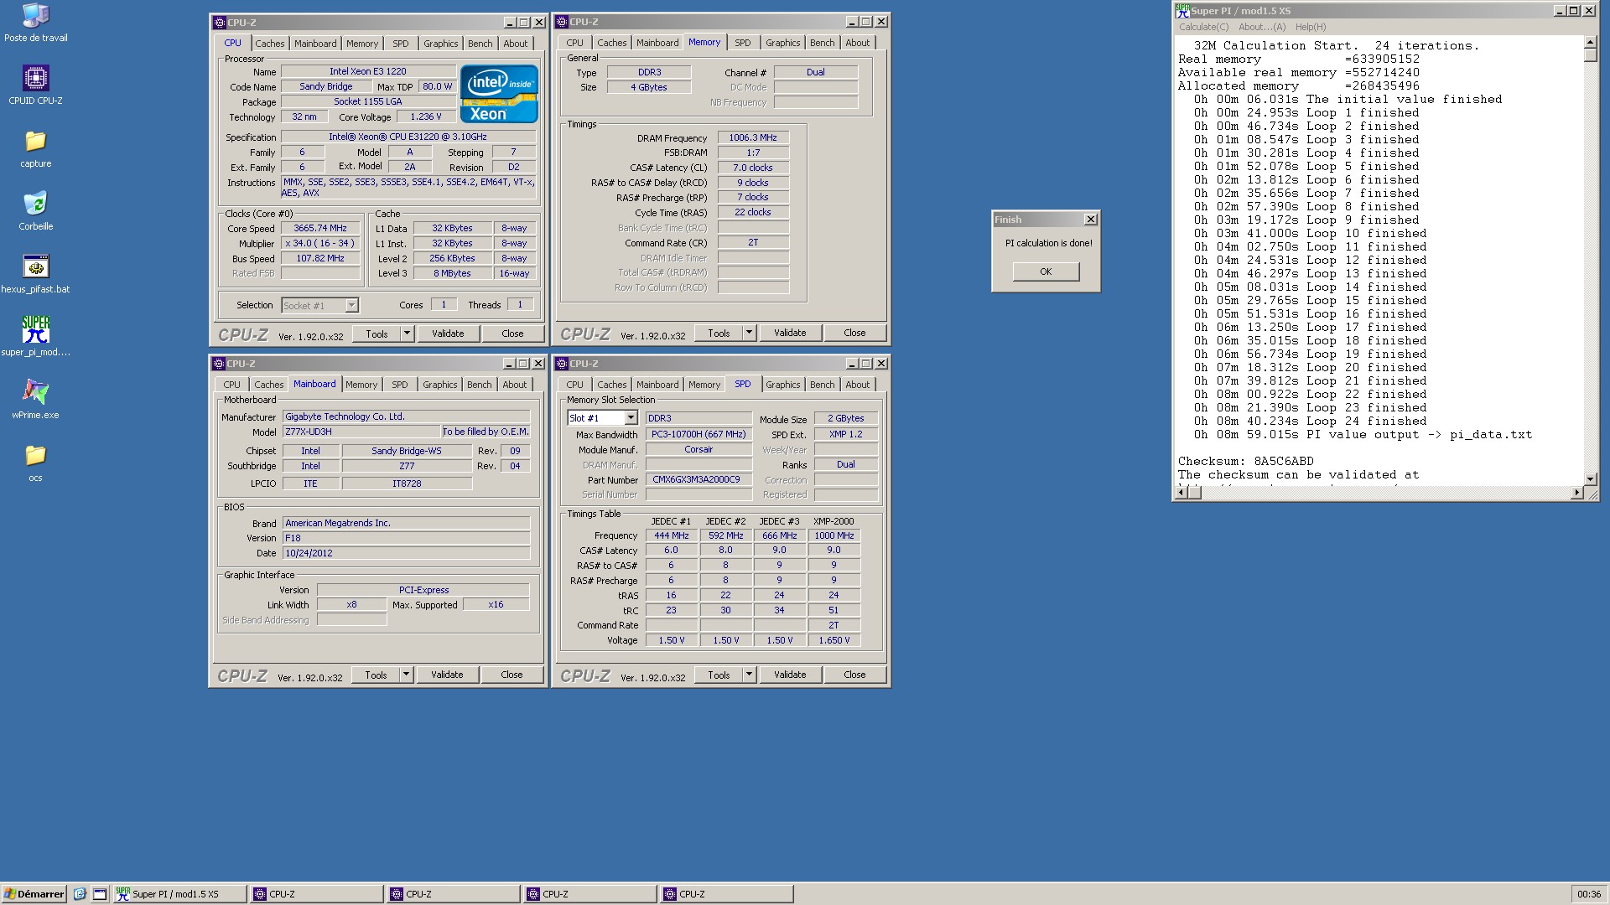Image resolution: width=1610 pixels, height=905 pixels.
Task: Activate first CPU-Z taskbar button
Action: coord(317,894)
